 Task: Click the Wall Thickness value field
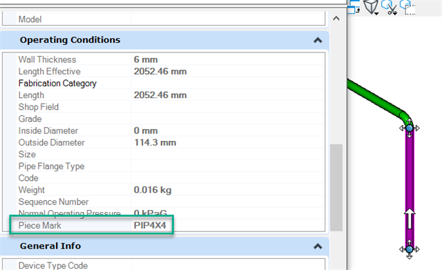pos(228,59)
